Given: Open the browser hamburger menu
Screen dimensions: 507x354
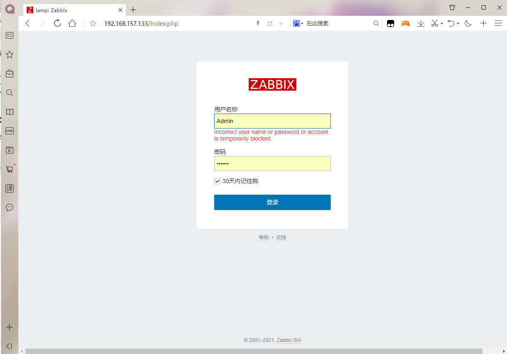Looking at the screenshot, I should point(498,23).
